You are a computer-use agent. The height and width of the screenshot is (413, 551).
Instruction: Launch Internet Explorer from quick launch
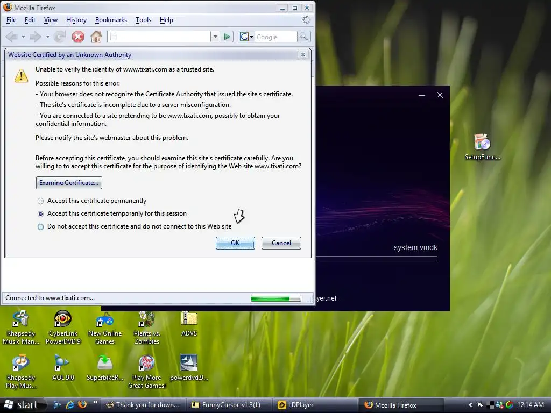point(70,404)
